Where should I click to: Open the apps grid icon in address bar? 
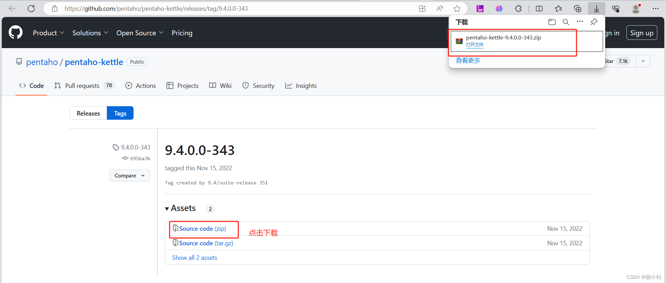click(x=422, y=9)
